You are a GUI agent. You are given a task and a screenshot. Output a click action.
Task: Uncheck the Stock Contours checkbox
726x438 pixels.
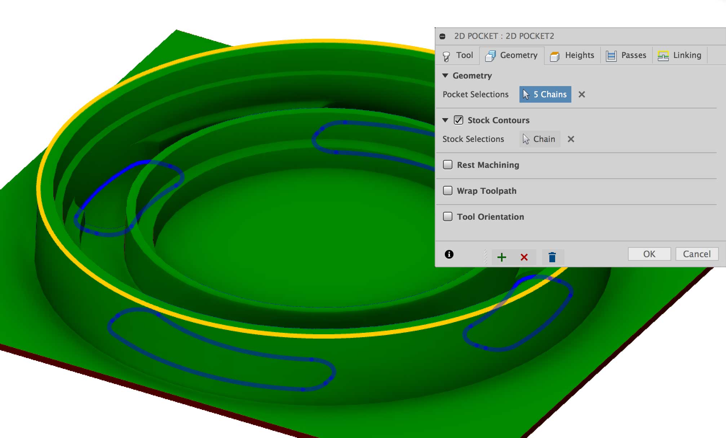point(459,120)
